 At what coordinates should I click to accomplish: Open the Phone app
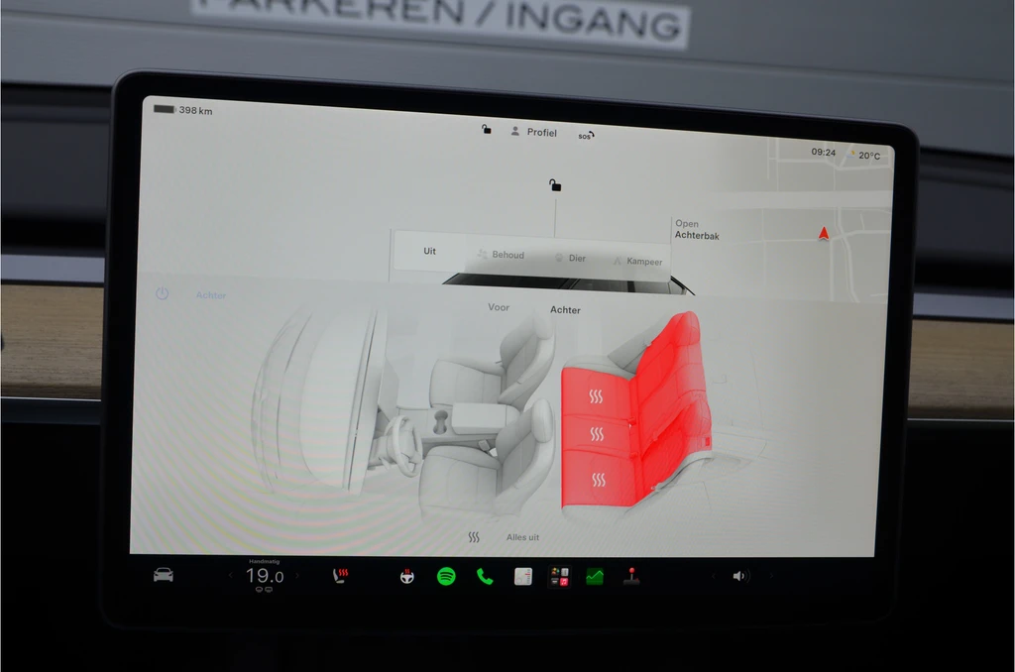point(484,576)
